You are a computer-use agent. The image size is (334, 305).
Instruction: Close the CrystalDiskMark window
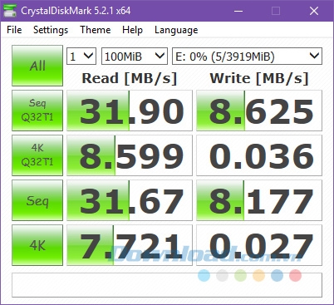point(314,11)
